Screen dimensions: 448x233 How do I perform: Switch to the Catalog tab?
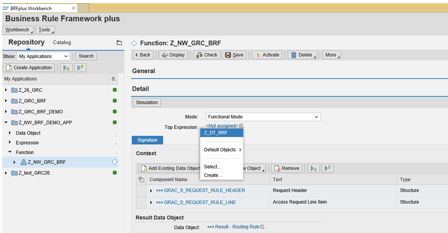(x=62, y=43)
